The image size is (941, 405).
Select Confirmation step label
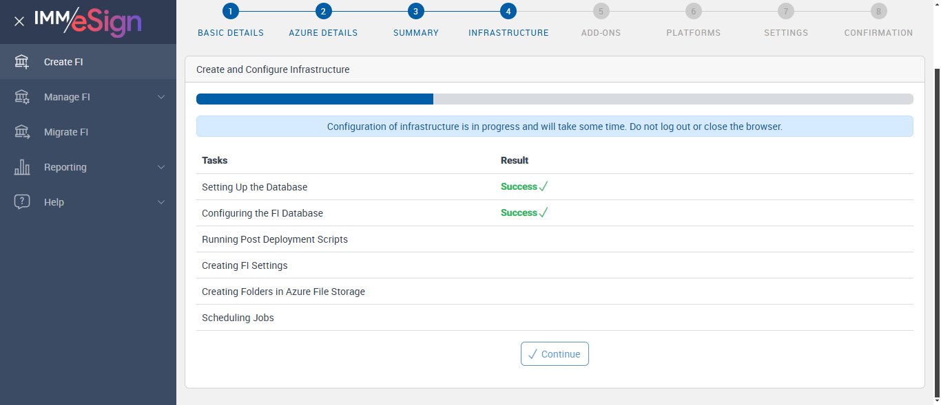[x=879, y=33]
